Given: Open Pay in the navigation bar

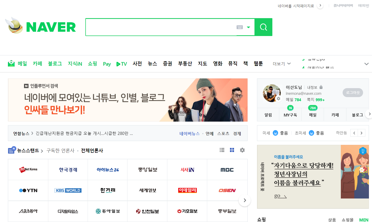Looking at the screenshot, I should pos(107,64).
